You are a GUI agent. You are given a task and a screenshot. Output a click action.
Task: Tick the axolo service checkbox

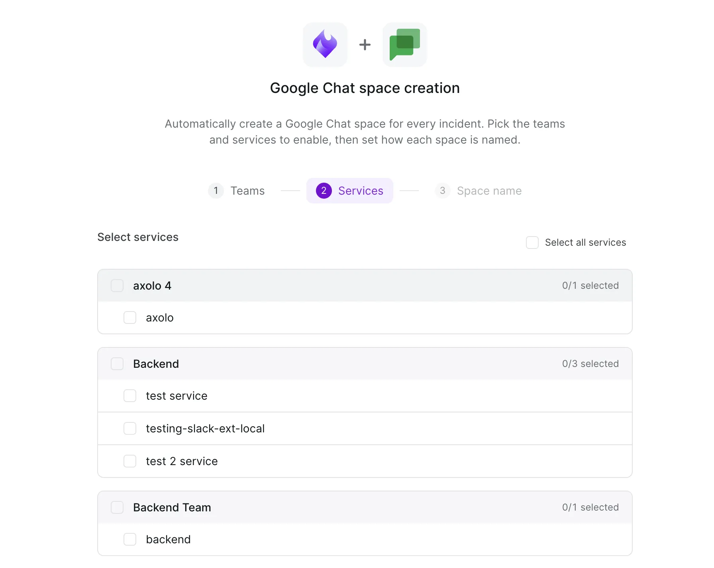tap(130, 318)
